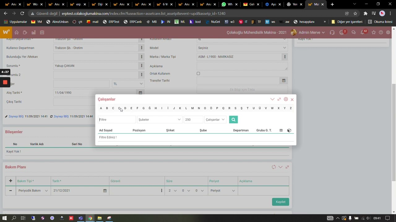Toggle the Ortak Kullanım checkbox

click(198, 74)
